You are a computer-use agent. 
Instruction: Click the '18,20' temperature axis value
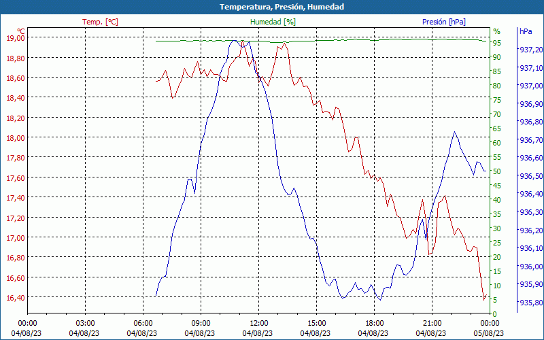tap(16, 118)
